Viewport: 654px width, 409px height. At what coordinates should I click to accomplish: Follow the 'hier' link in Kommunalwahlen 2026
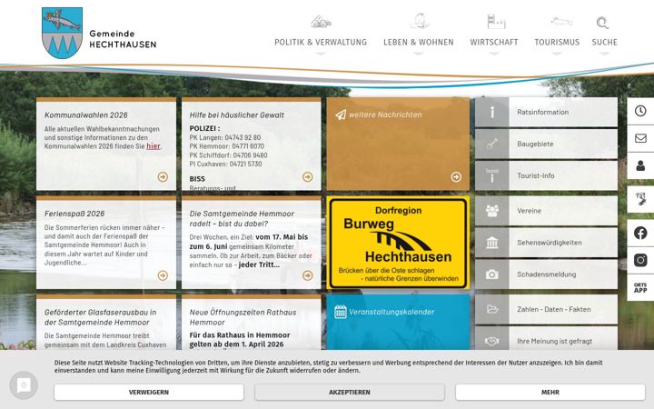click(154, 146)
